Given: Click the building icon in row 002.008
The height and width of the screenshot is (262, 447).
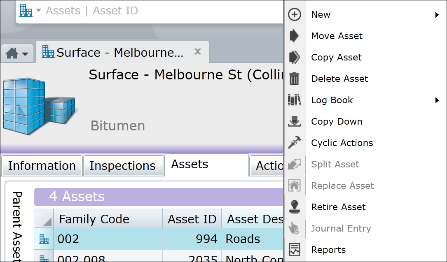Looking at the screenshot, I should click(44, 258).
